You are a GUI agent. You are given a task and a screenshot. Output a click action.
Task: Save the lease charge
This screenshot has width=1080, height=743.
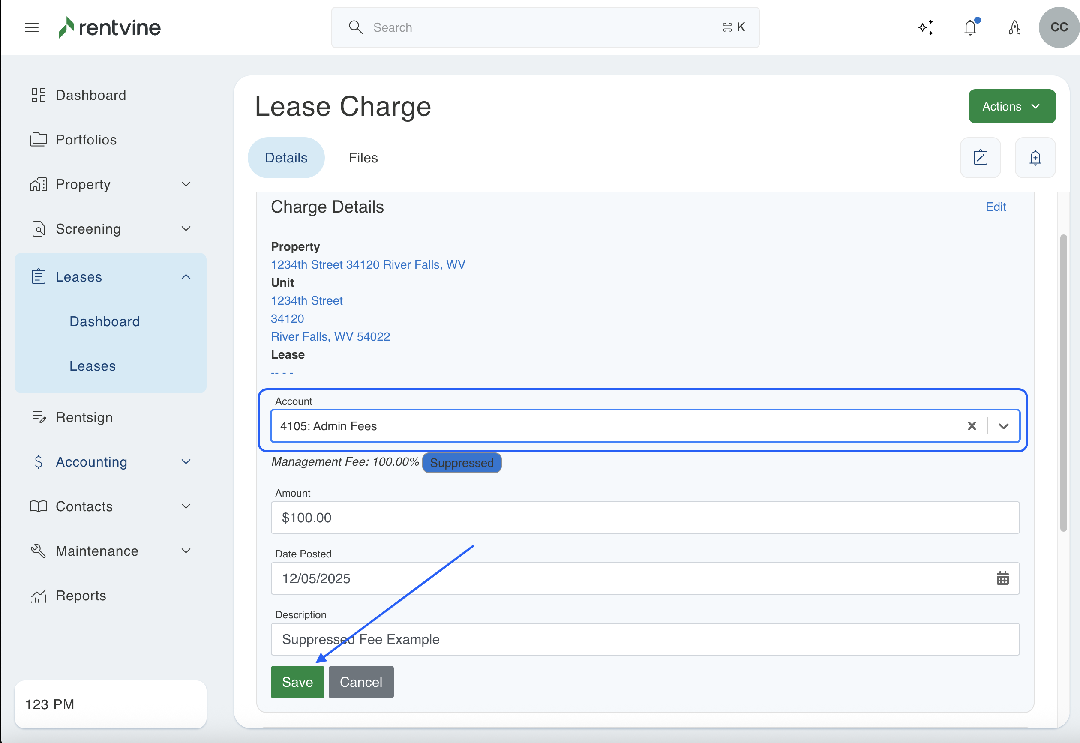coord(297,682)
